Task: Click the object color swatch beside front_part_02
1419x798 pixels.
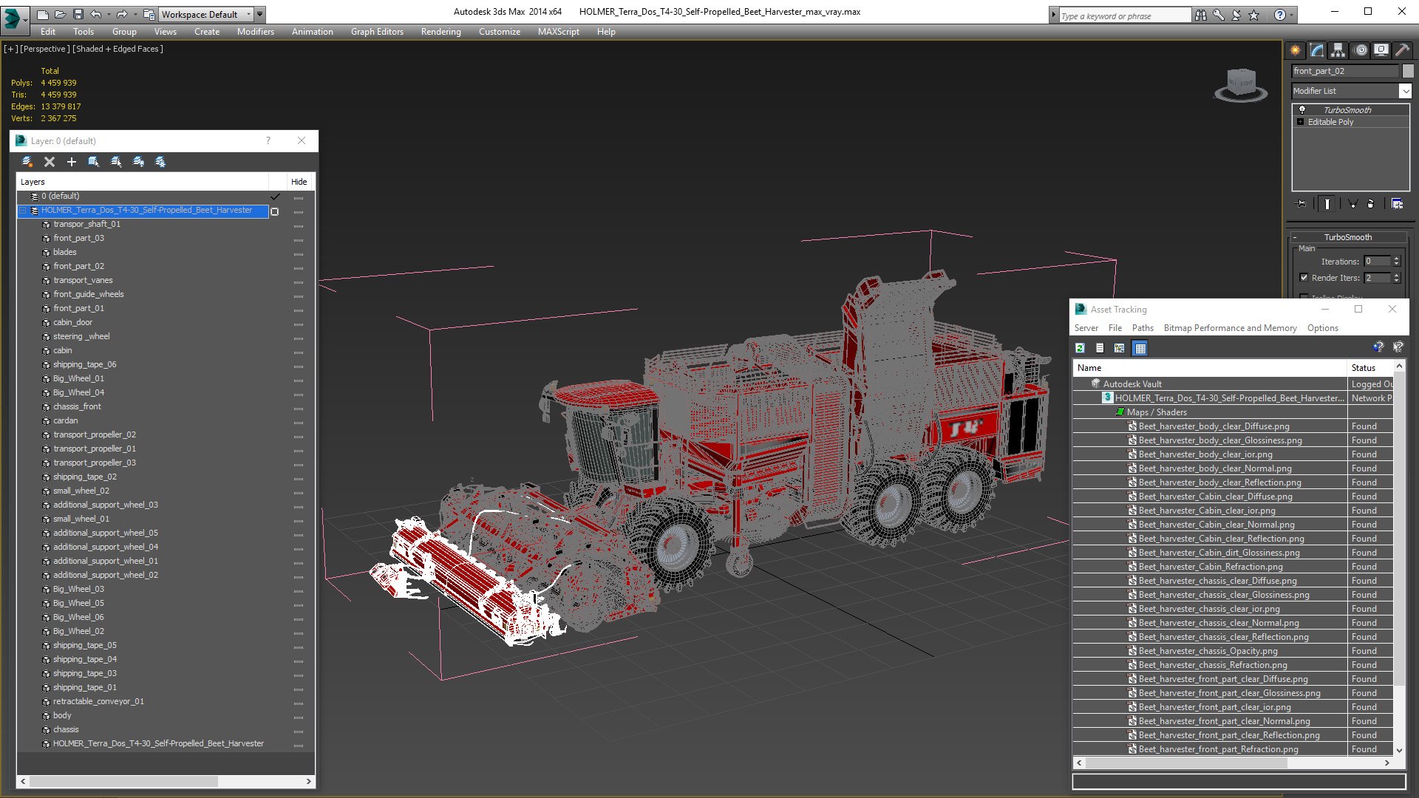Action: click(x=1408, y=71)
